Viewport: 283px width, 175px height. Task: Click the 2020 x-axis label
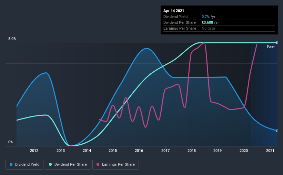click(x=244, y=151)
